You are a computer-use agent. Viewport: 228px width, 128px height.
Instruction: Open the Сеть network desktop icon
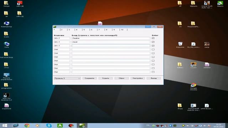coord(6,45)
